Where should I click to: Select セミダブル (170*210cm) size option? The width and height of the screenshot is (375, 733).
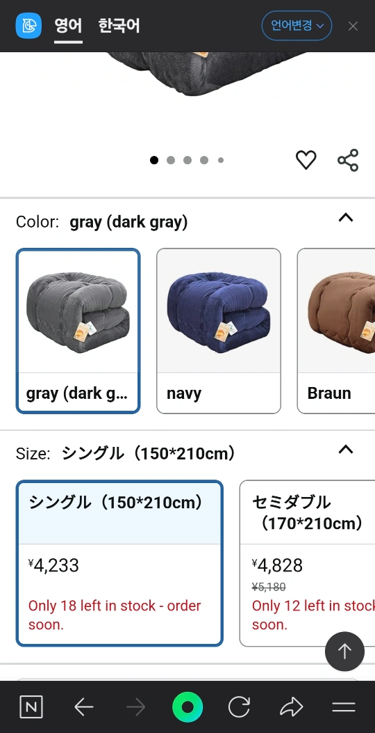308,563
